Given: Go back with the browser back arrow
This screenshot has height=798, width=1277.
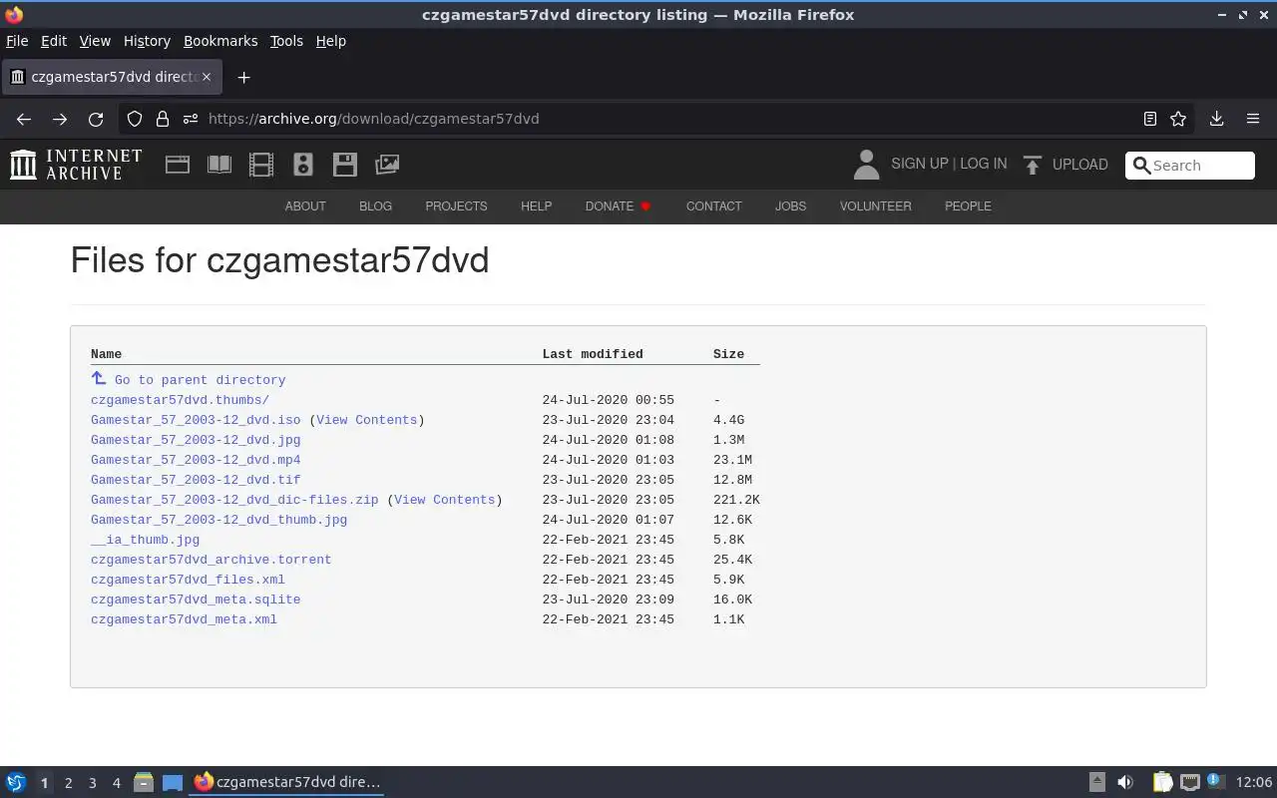Looking at the screenshot, I should coord(24,119).
